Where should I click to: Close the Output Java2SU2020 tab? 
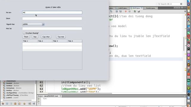coord(60,96)
